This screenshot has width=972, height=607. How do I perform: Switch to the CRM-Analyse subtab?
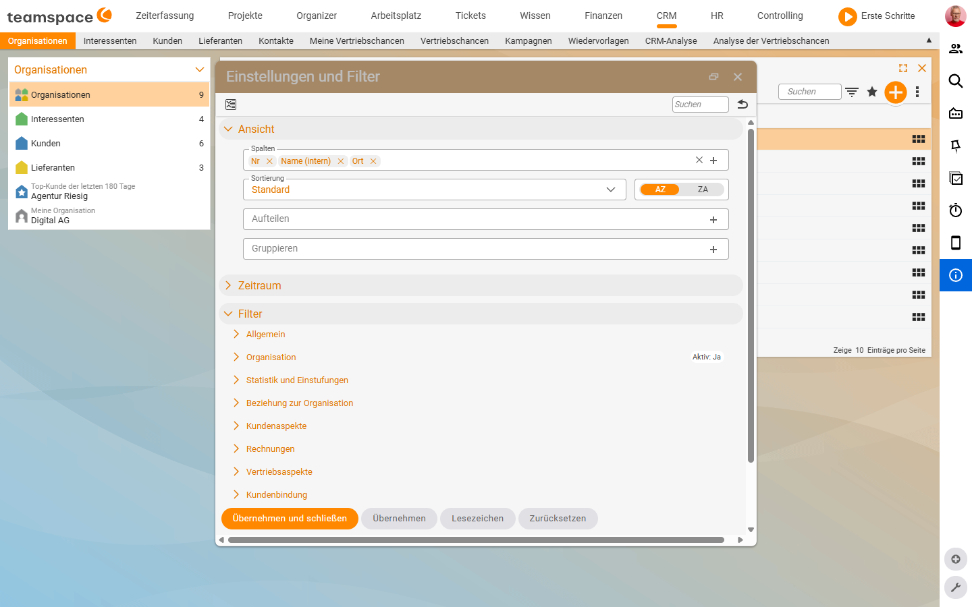click(671, 40)
